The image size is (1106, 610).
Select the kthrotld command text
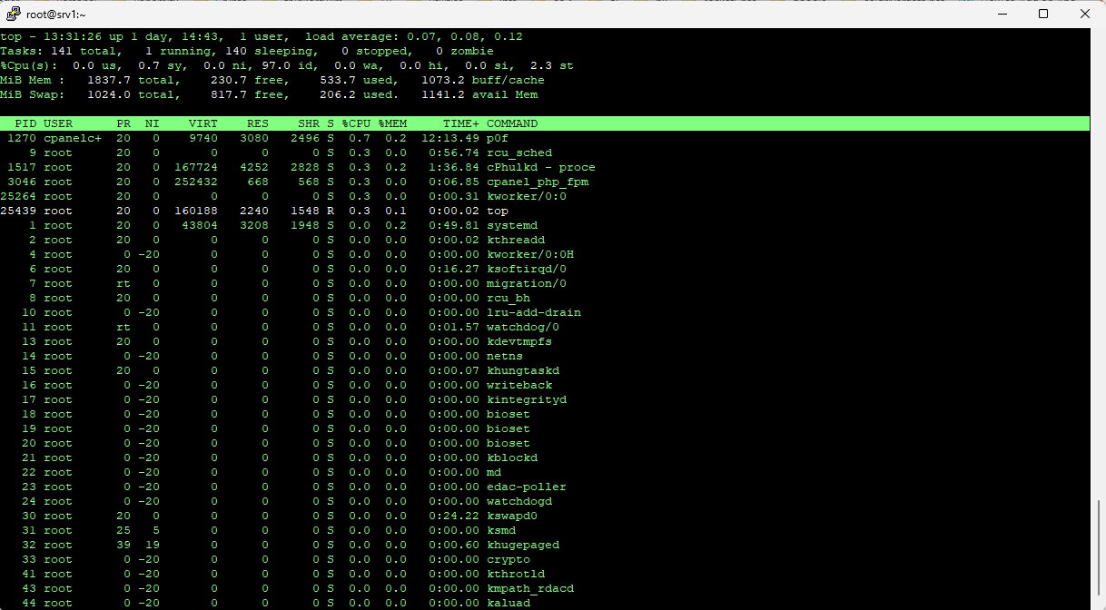click(x=516, y=574)
